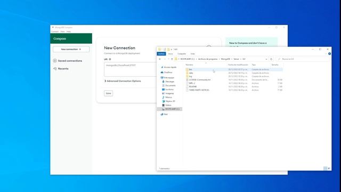
Task: Select the LICENSE-Community.txt file
Action: [234, 80]
